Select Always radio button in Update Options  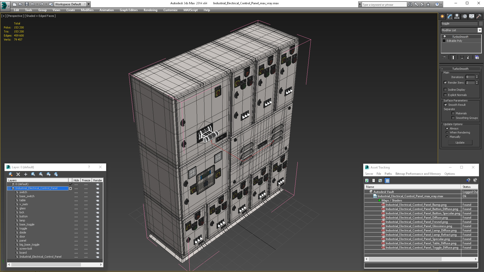pyautogui.click(x=447, y=128)
